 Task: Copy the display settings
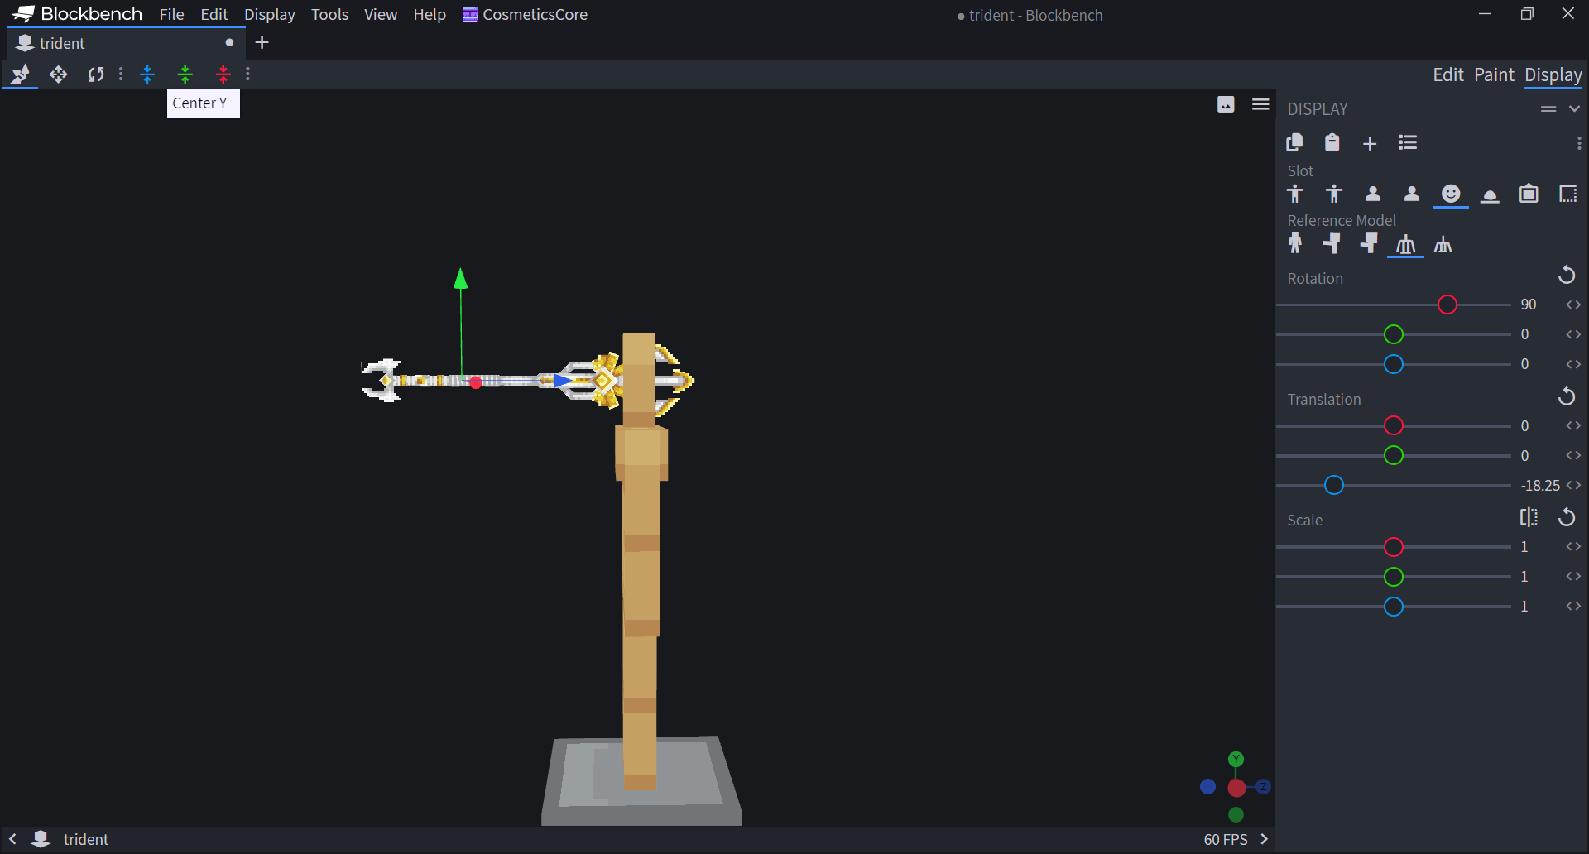coord(1294,143)
